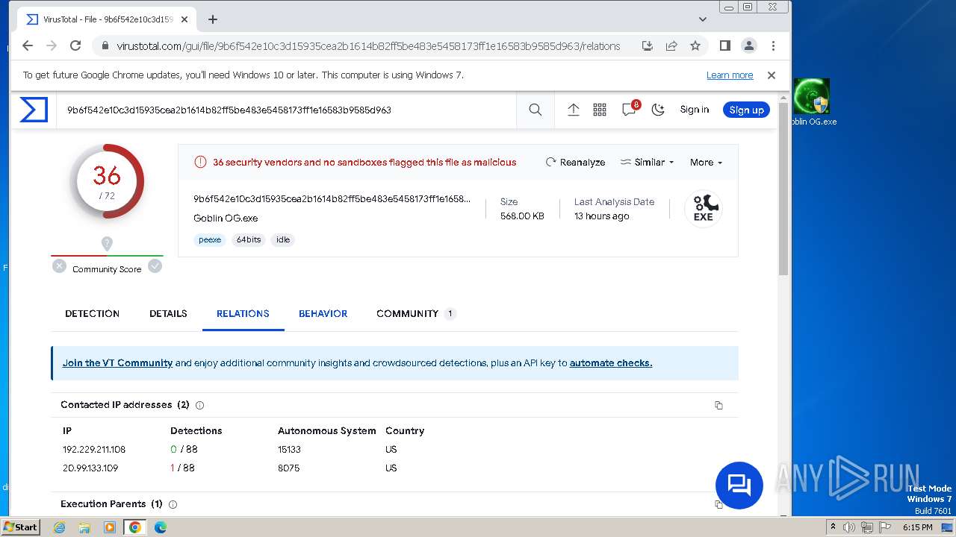The height and width of the screenshot is (537, 956).
Task: Click the 36 / 72 detection score gauge
Action: (x=107, y=181)
